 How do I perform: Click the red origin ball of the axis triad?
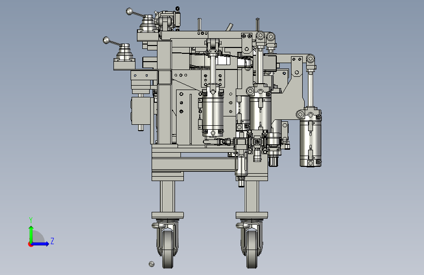point(30,244)
